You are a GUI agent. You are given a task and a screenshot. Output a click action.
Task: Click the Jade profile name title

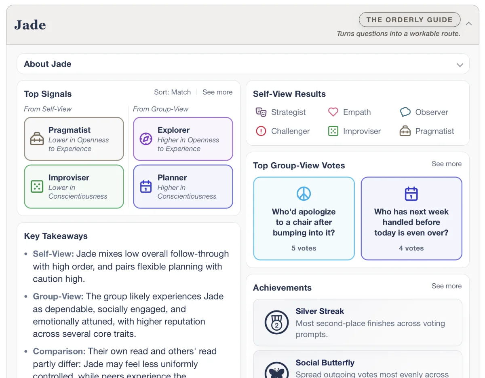pyautogui.click(x=30, y=25)
